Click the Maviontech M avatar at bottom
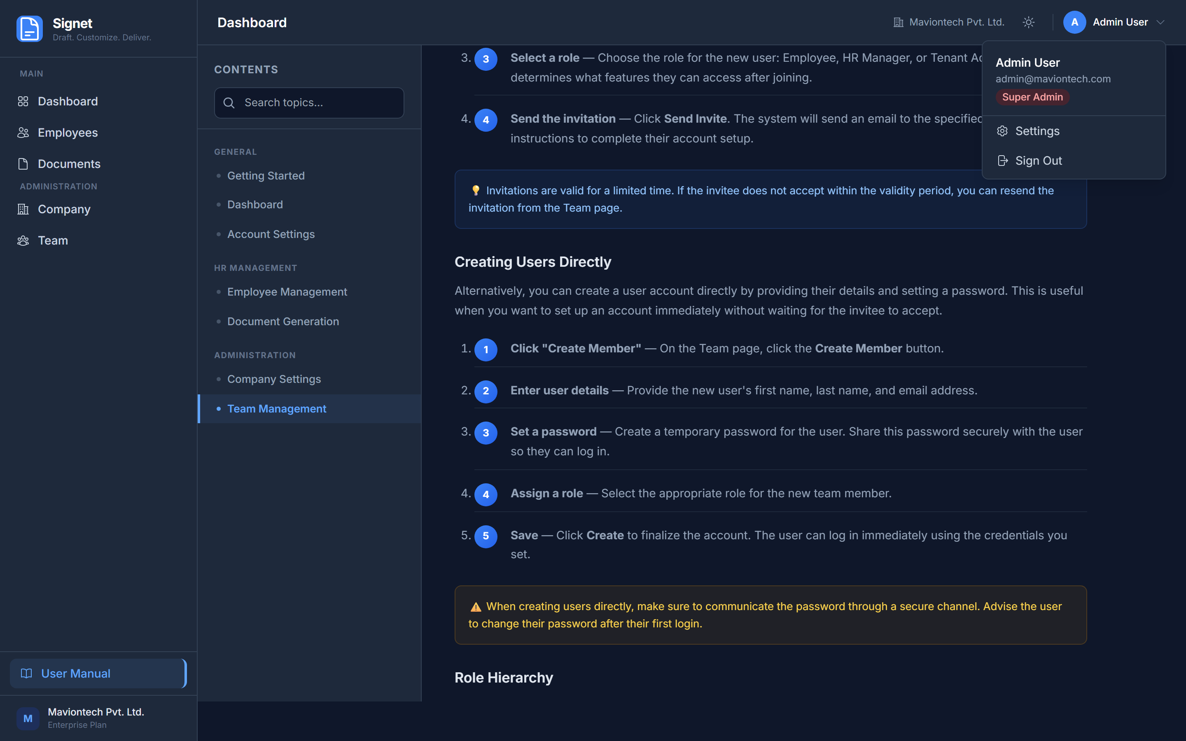This screenshot has width=1186, height=741. [28, 718]
